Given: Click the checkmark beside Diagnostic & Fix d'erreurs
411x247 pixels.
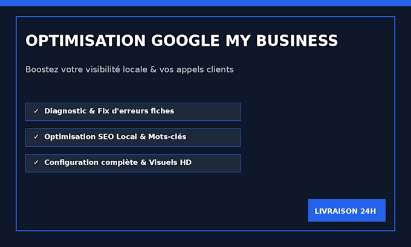Looking at the screenshot, I should tap(36, 111).
